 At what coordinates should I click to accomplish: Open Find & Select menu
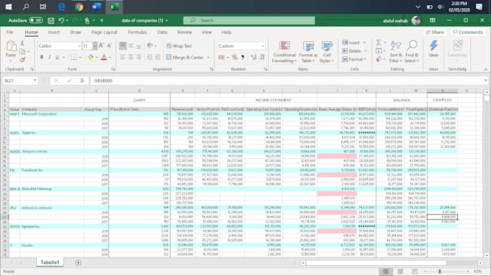[x=412, y=52]
